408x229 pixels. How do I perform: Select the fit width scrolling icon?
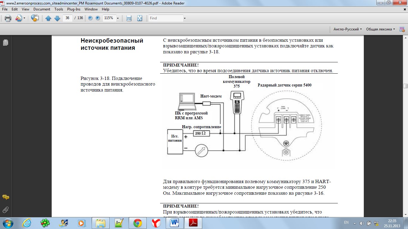click(x=129, y=18)
